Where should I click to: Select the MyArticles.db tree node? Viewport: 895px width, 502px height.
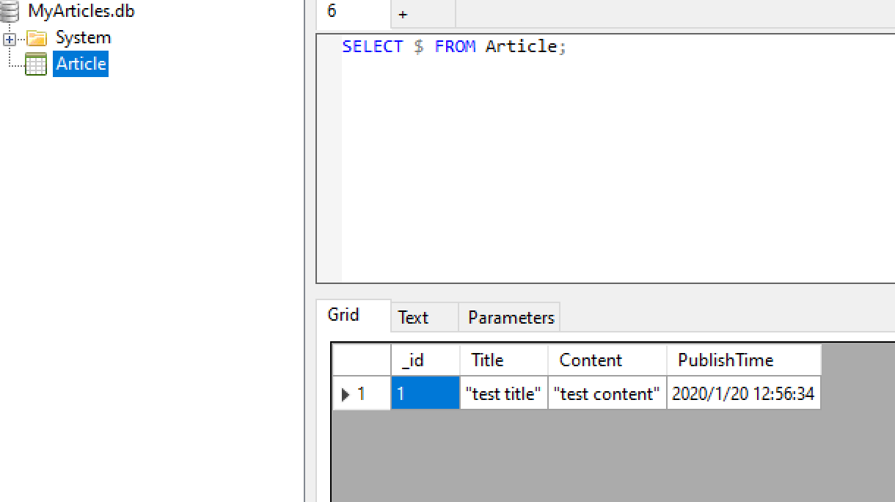(81, 12)
